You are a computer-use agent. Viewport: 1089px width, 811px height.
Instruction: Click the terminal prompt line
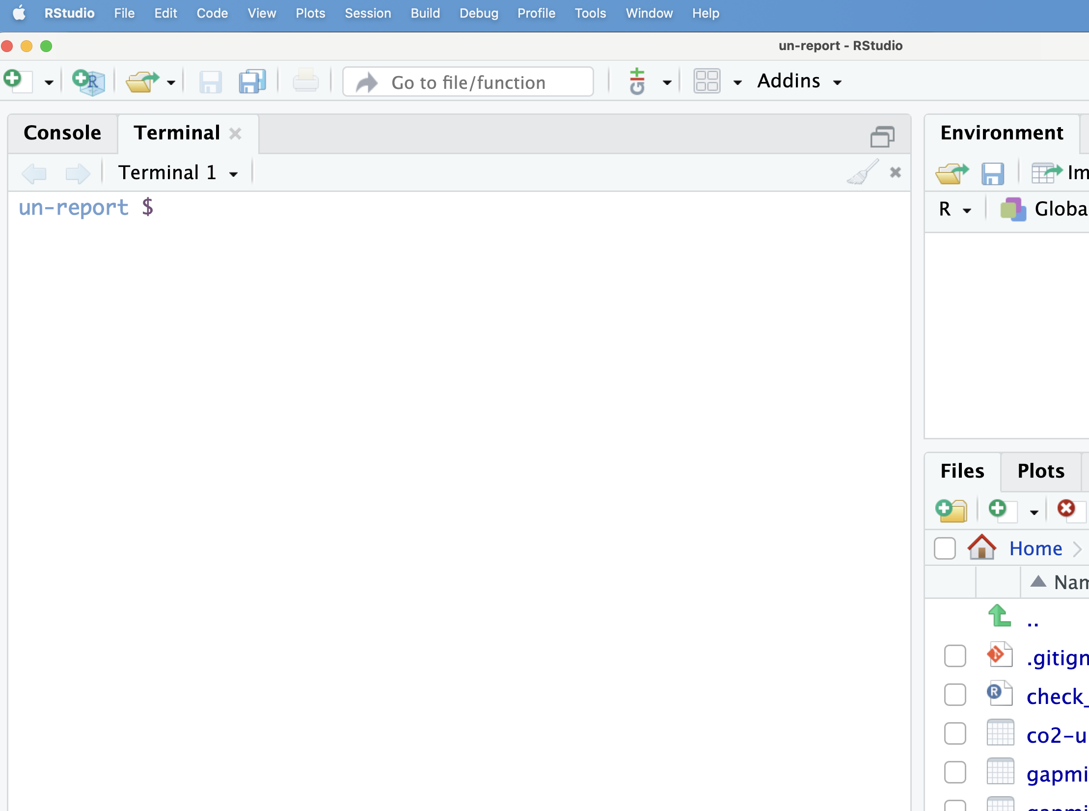tap(86, 208)
